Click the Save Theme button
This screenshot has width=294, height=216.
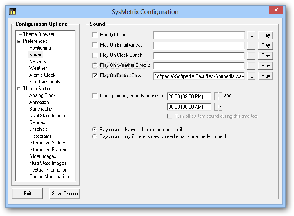click(x=64, y=194)
